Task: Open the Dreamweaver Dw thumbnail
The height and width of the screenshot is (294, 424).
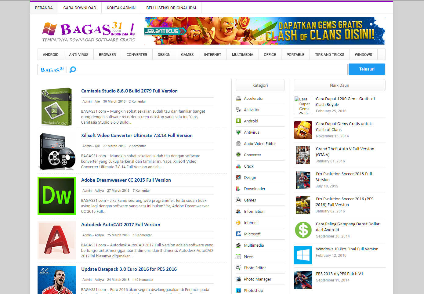Action: pyautogui.click(x=56, y=196)
